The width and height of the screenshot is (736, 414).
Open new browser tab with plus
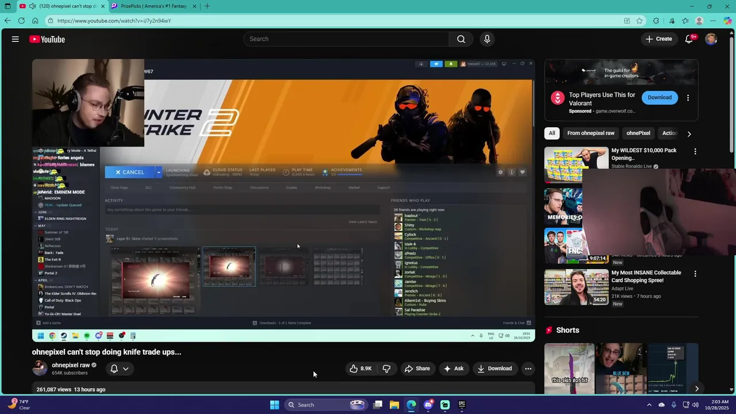tap(207, 6)
